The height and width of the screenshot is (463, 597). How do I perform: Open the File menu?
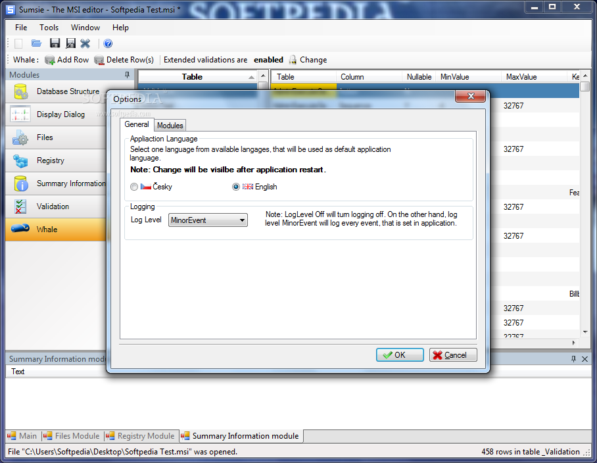[21, 28]
